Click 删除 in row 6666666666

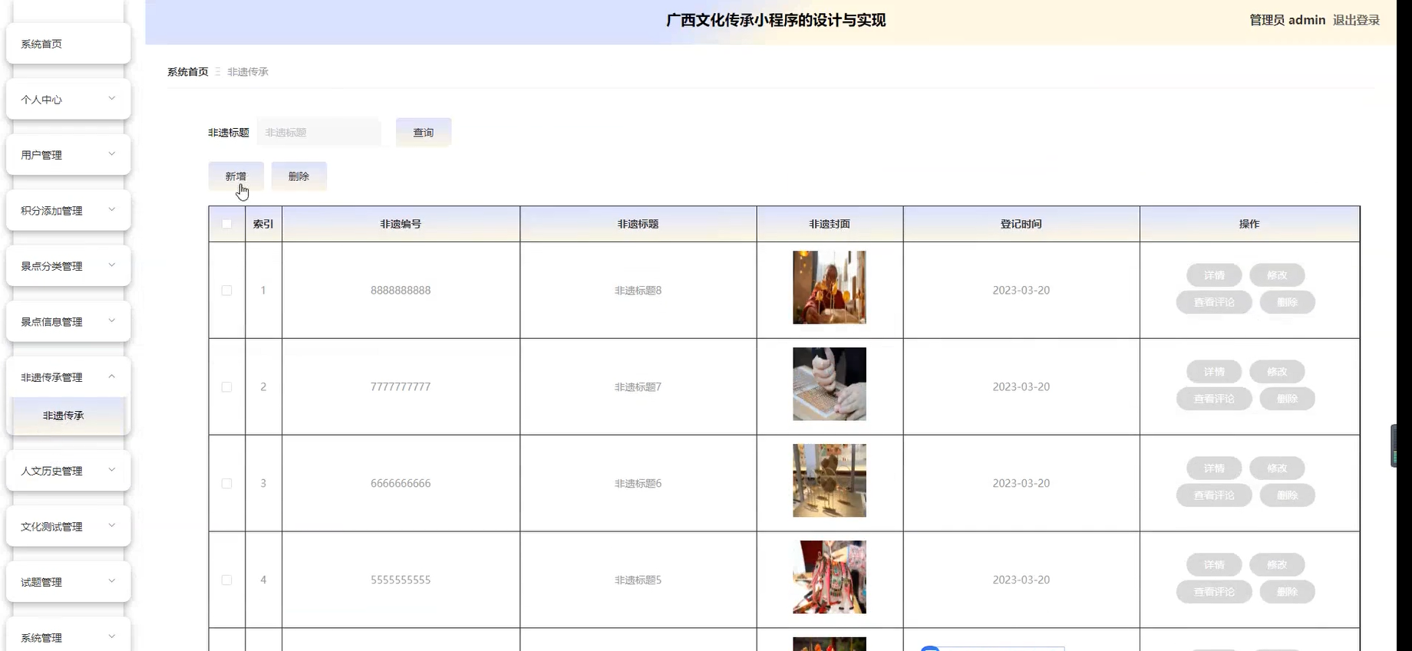(x=1287, y=495)
